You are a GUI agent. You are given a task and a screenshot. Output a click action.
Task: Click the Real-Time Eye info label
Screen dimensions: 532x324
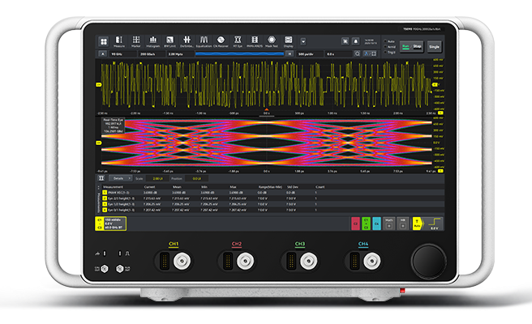114,126
